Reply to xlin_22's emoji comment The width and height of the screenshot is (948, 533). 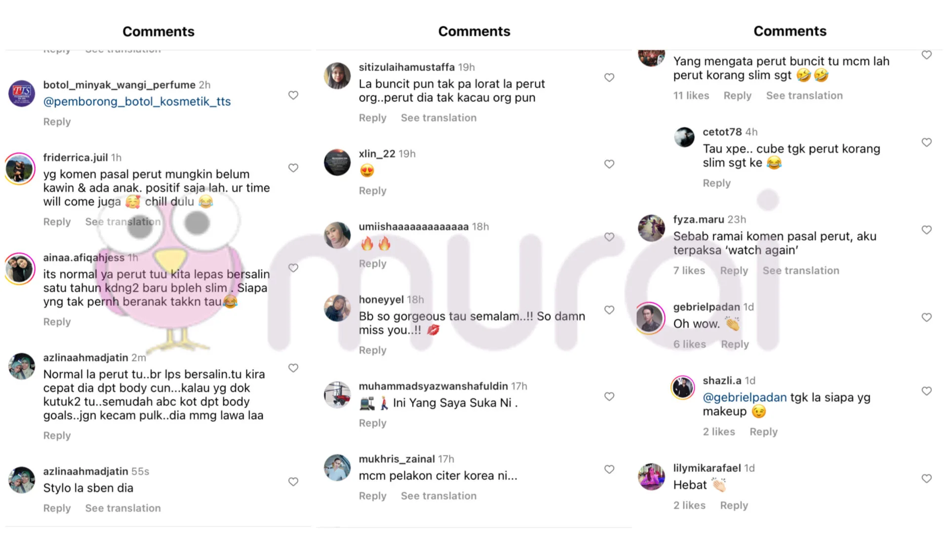372,190
